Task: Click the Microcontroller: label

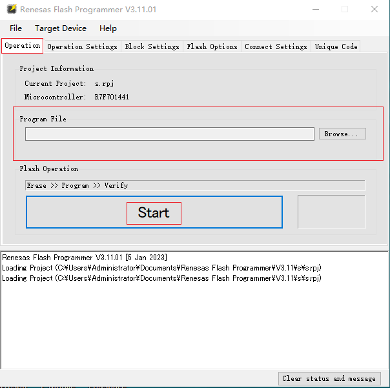Action: [56, 97]
